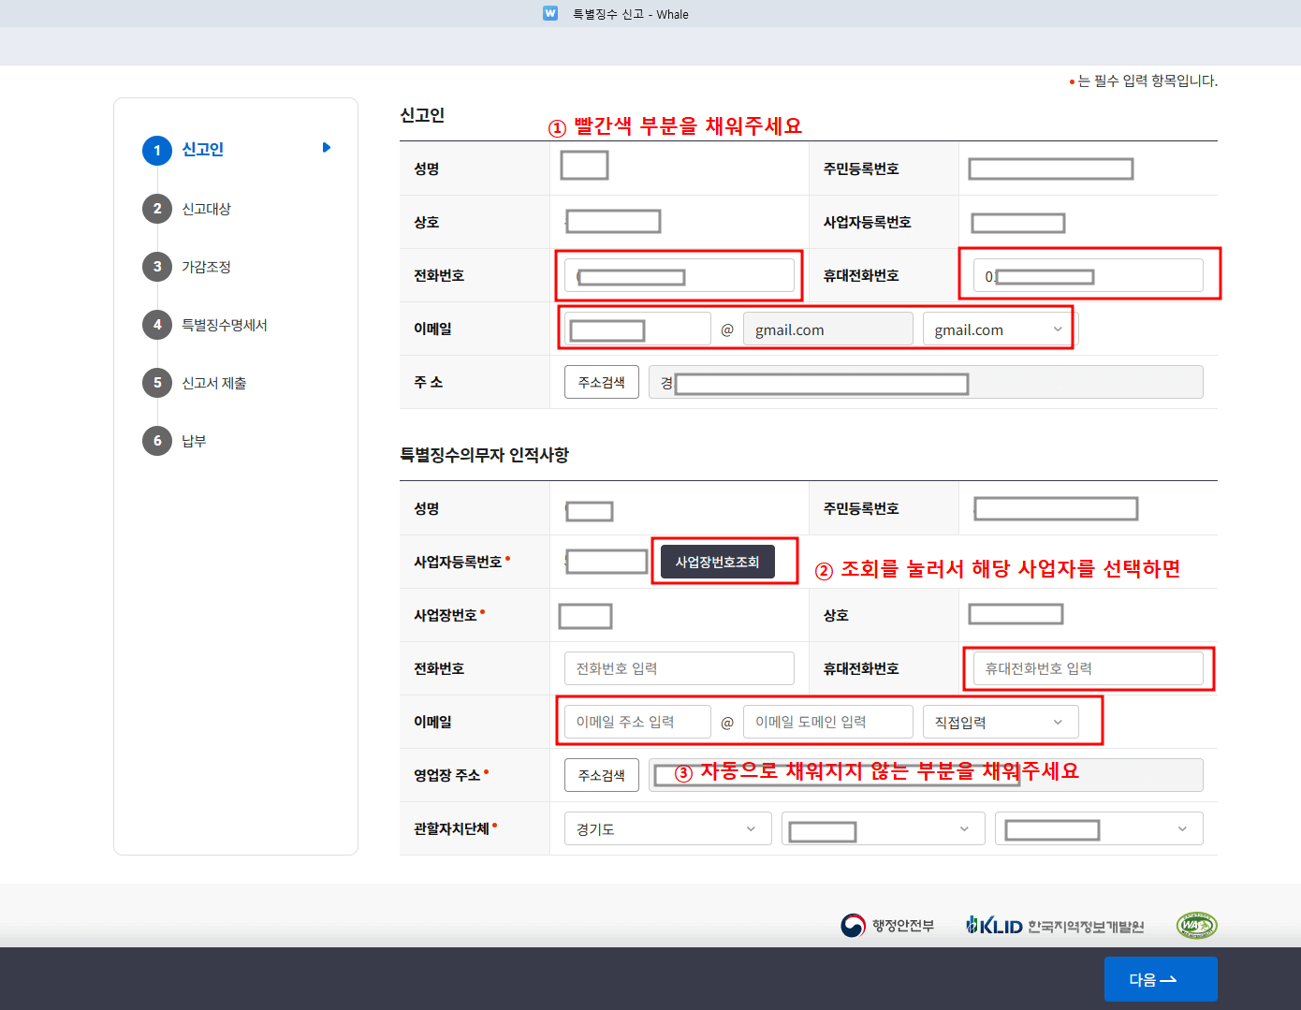Click the step 6 납부 circle icon
The image size is (1301, 1010).
[x=157, y=441]
